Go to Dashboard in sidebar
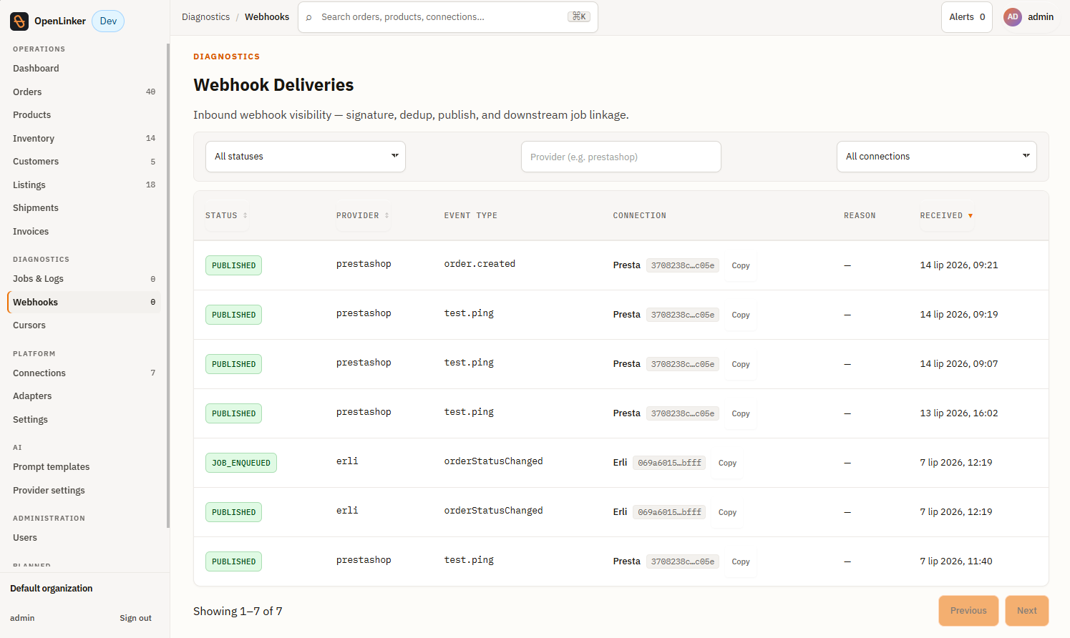Viewport: 1070px width, 638px height. coord(84,69)
